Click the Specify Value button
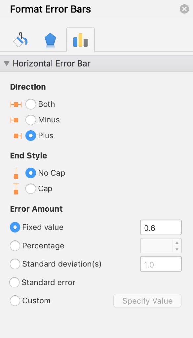 click(147, 301)
